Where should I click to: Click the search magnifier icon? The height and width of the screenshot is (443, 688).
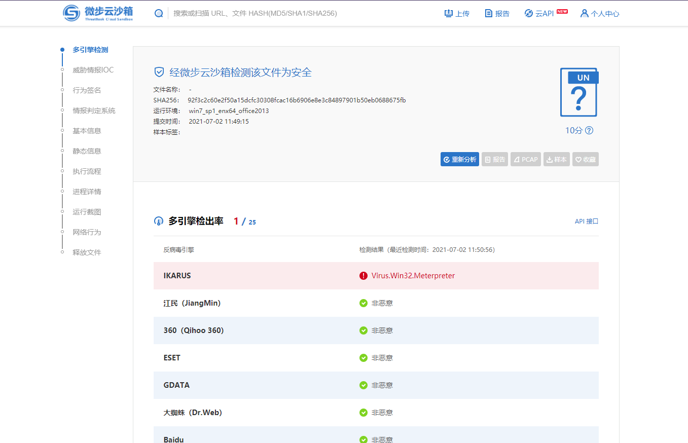159,13
